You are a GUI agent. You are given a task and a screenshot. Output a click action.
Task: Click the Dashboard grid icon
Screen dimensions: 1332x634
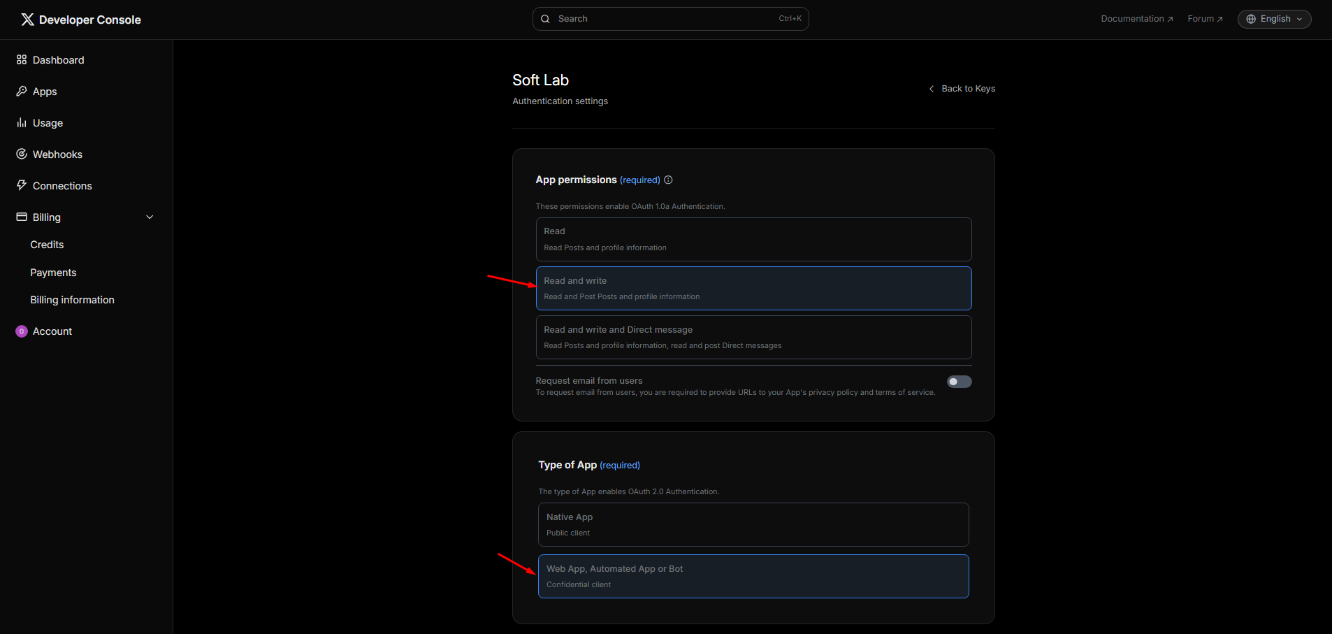[x=22, y=60]
